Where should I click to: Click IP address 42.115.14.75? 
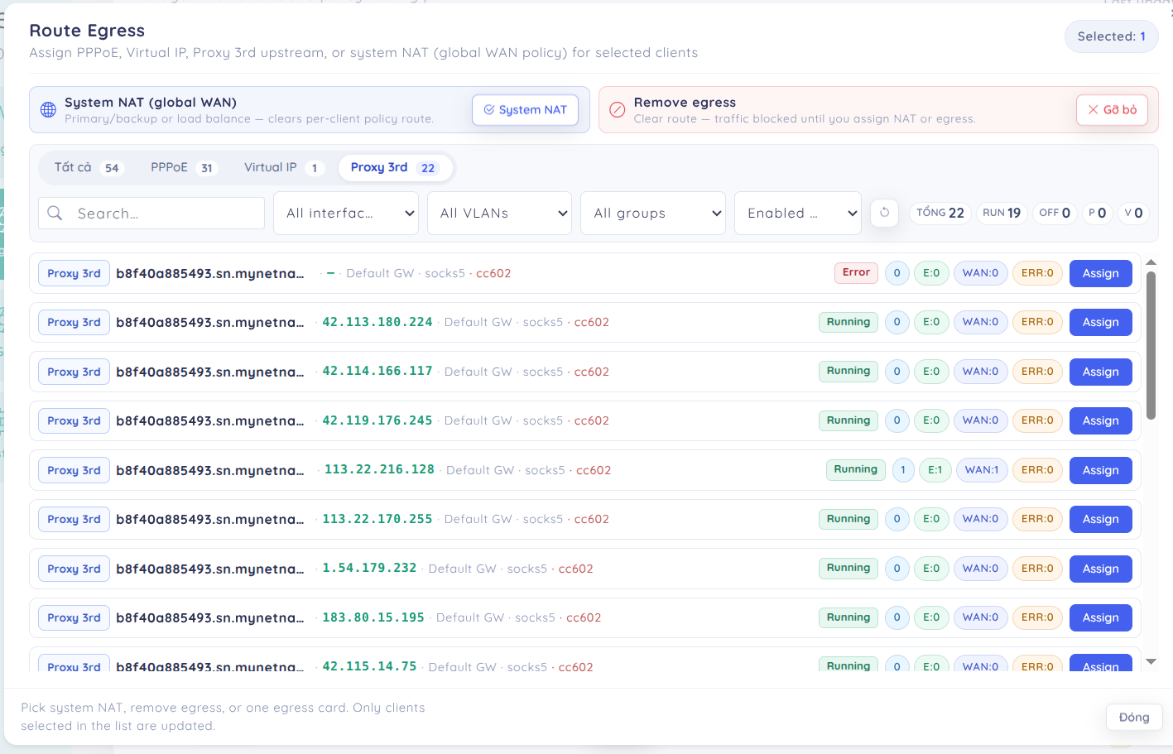tap(369, 666)
